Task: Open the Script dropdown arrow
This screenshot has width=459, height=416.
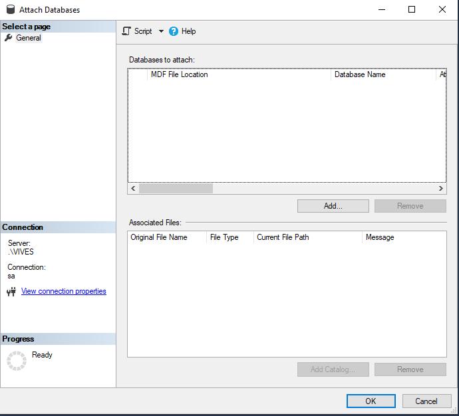Action: pos(161,31)
